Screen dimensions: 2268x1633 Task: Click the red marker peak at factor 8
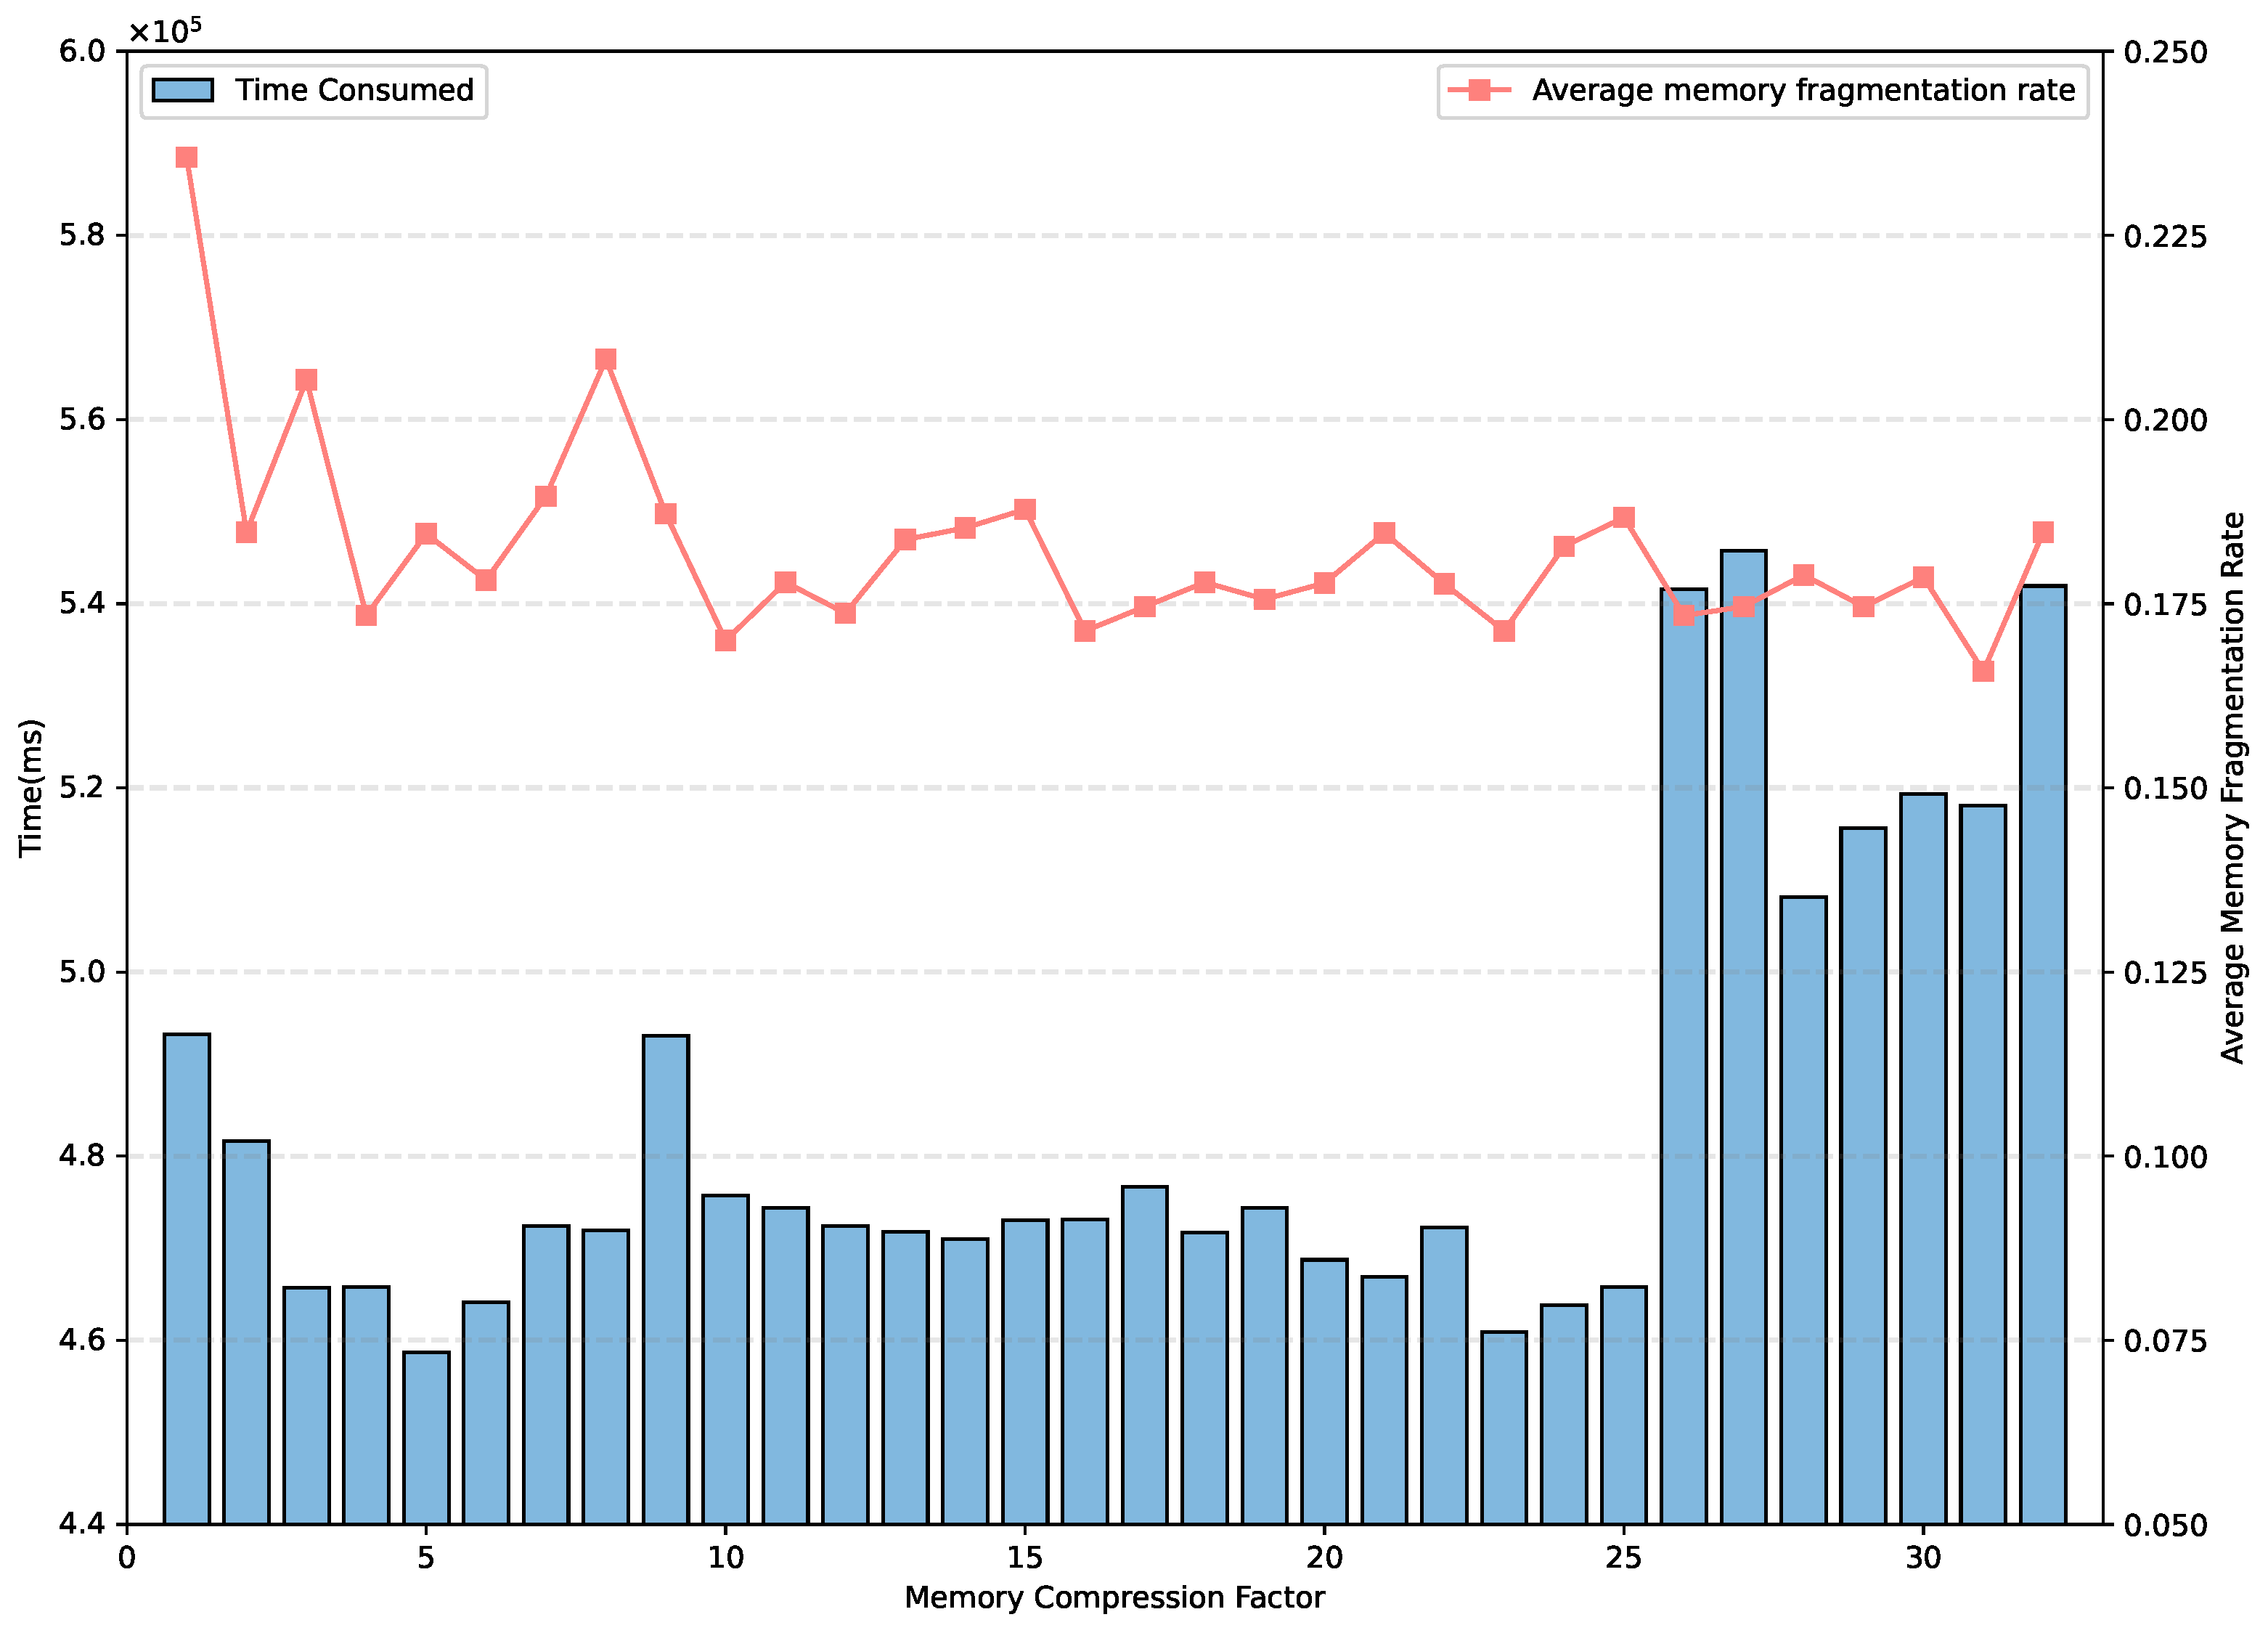(x=606, y=360)
